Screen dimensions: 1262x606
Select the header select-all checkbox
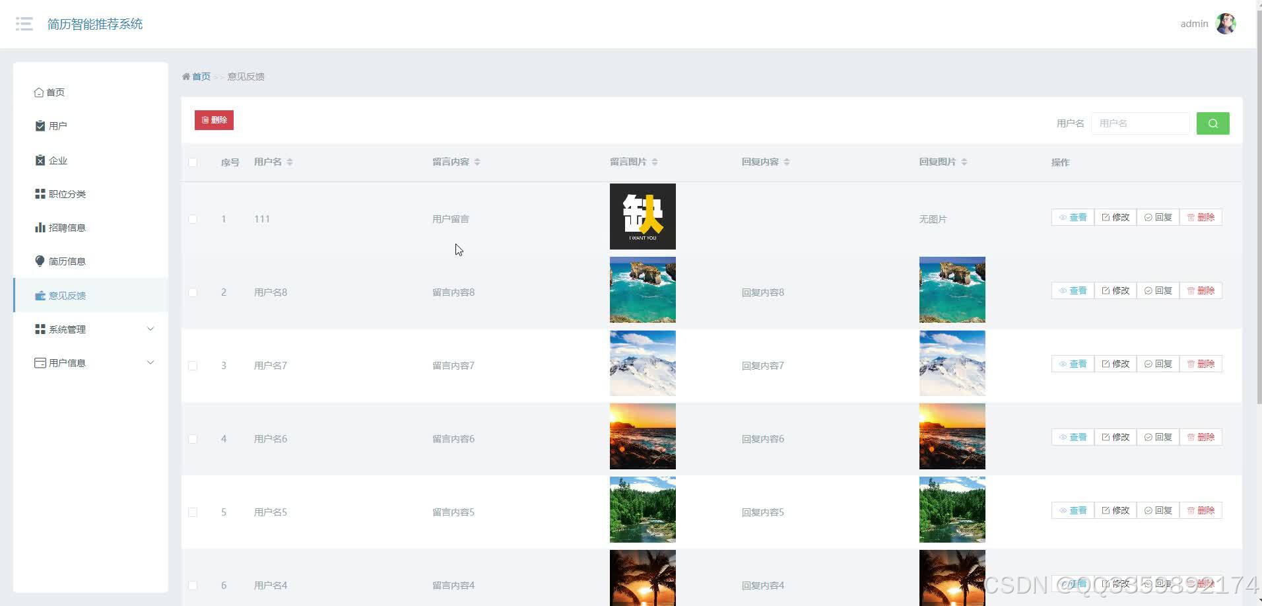click(x=193, y=162)
